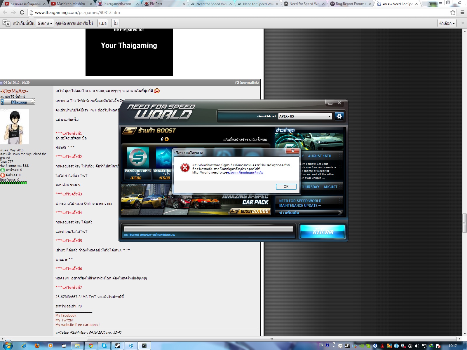This screenshot has width=467, height=350.
Task: Add Boost with the orange plus icon
Action: [167, 139]
